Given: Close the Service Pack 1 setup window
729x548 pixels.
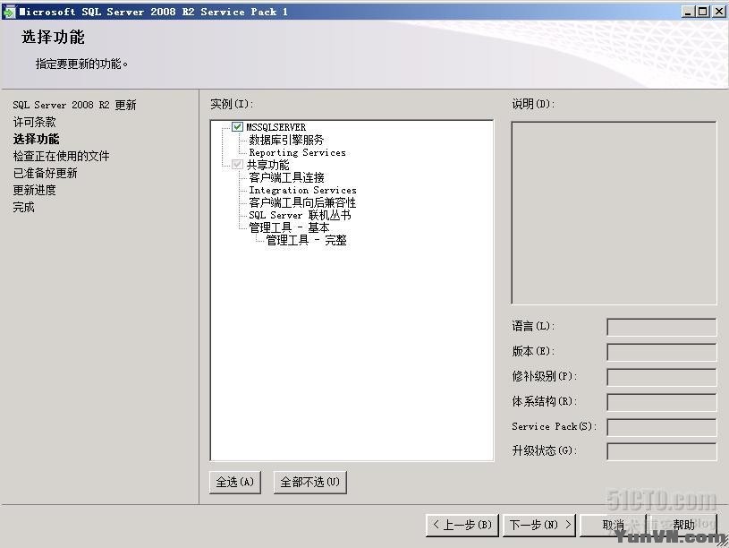Looking at the screenshot, I should pos(719,11).
